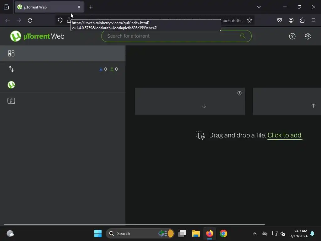The image size is (321, 241).
Task: Click the green uTorrent logo sidebar item
Action: [11, 85]
